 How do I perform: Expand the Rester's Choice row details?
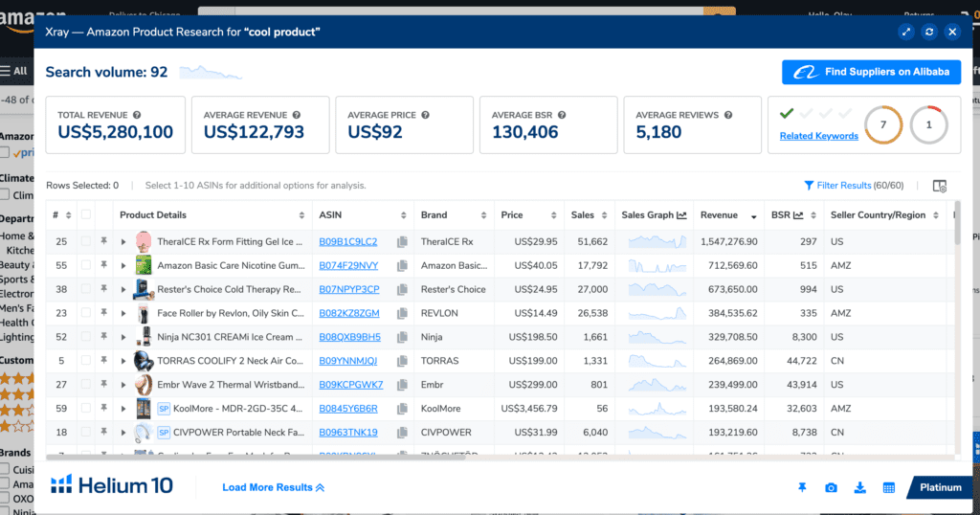[123, 289]
